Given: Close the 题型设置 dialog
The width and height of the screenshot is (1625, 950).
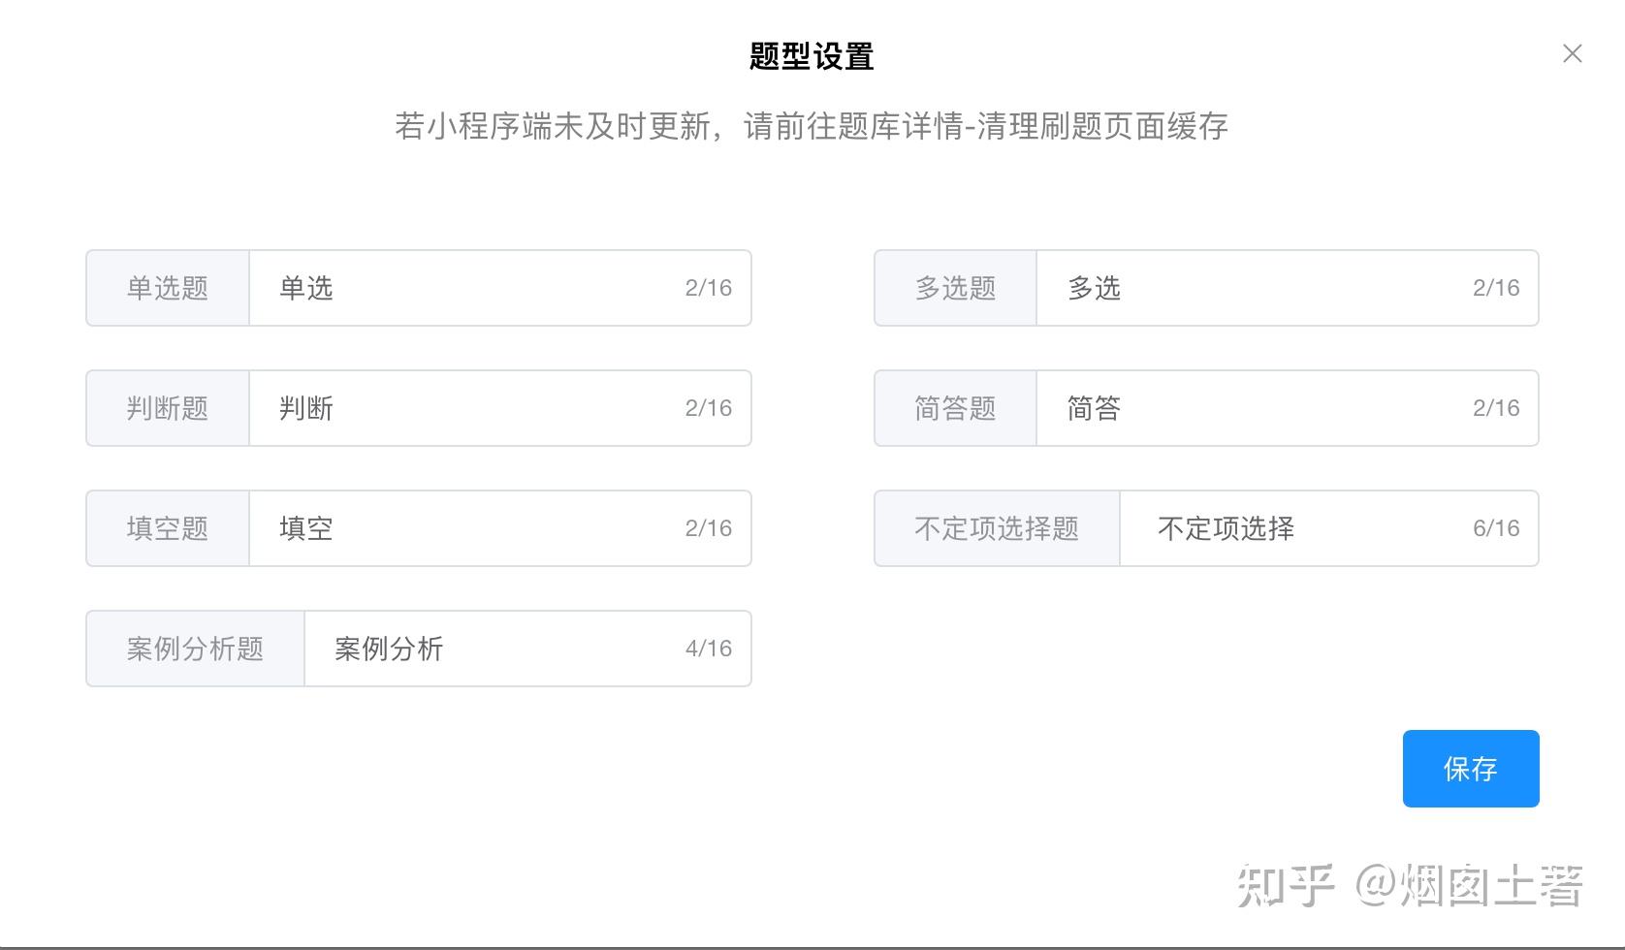Looking at the screenshot, I should point(1572,54).
